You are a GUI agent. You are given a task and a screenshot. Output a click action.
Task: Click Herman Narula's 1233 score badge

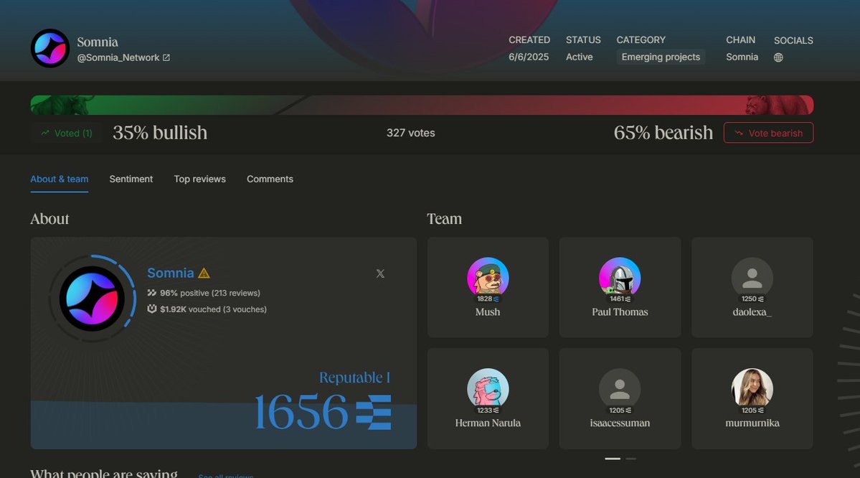coord(488,410)
